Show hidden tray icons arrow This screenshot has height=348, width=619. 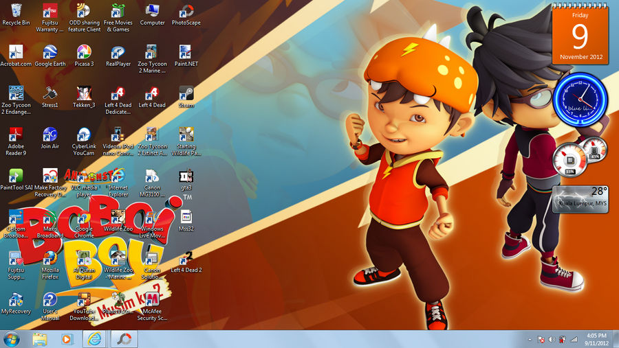click(x=530, y=339)
